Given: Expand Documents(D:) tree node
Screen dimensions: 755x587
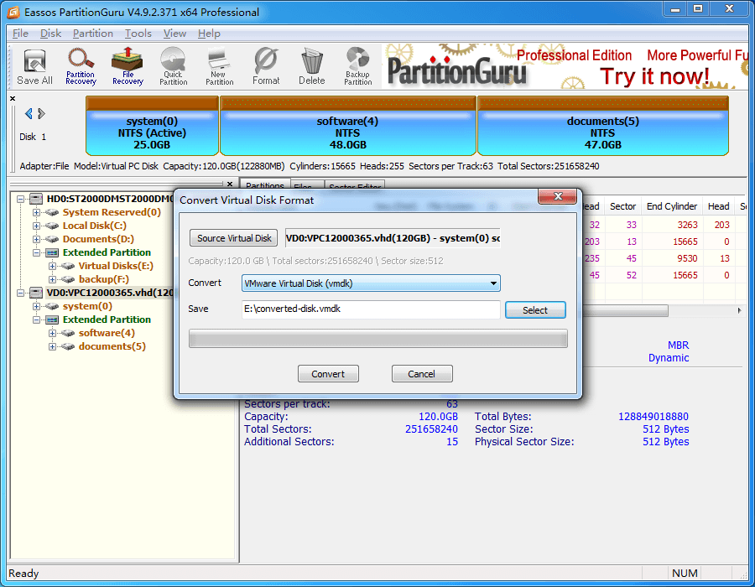Looking at the screenshot, I should tap(36, 239).
